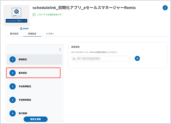Switch to the 基本設定 tab

click(14, 34)
